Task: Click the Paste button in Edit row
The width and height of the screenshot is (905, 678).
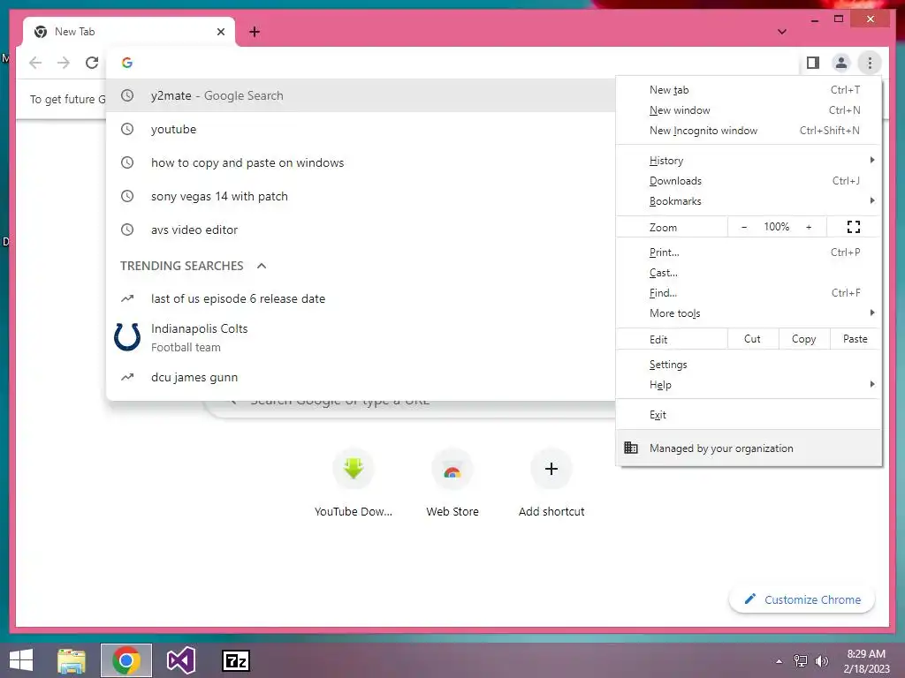Action: click(x=855, y=339)
